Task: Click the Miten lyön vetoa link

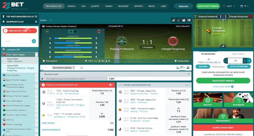Action: 221,86
